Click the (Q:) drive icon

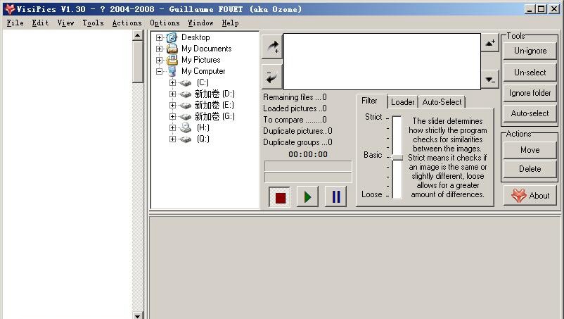pyautogui.click(x=185, y=139)
